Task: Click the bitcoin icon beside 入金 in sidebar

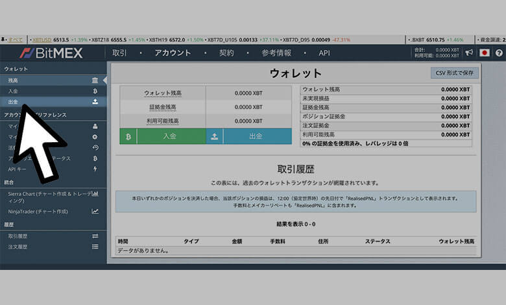Action: point(95,91)
